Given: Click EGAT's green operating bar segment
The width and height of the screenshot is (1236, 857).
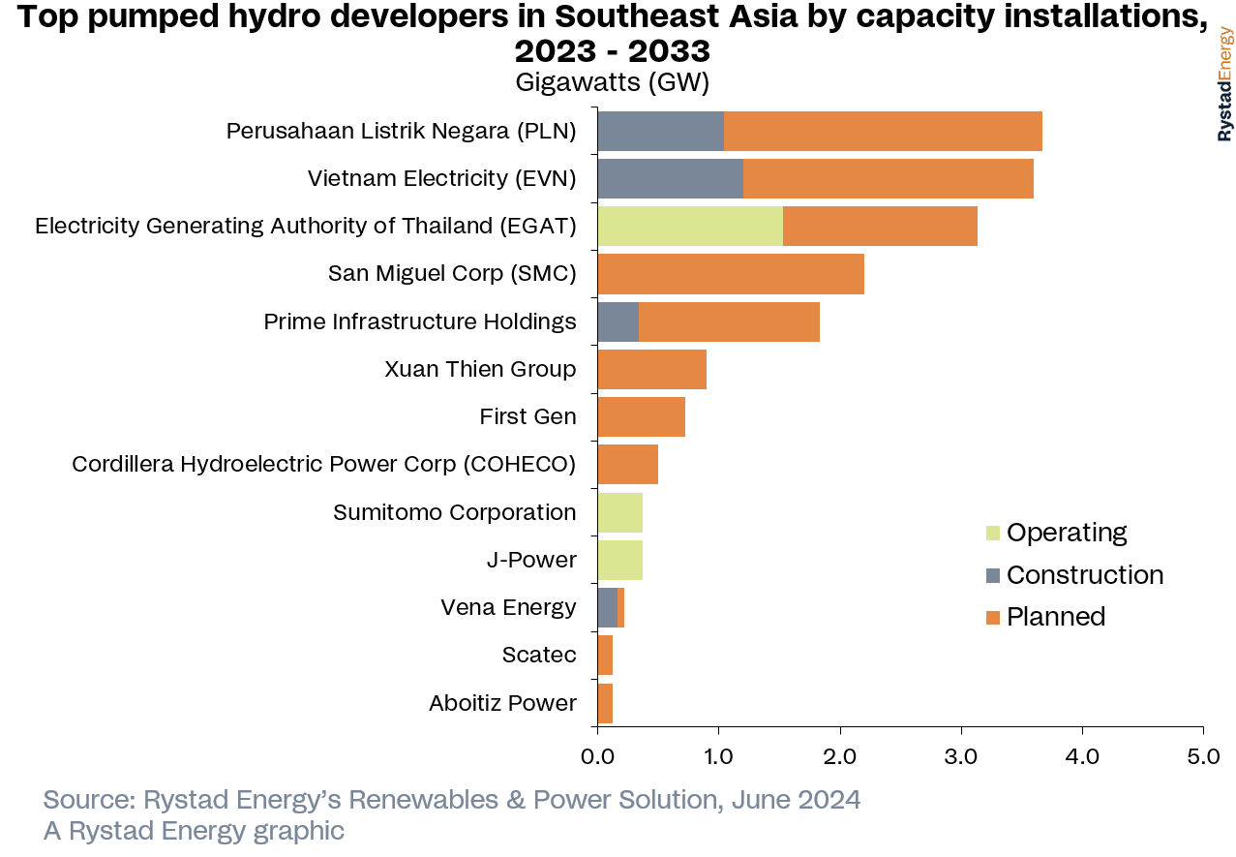Looking at the screenshot, I should [690, 226].
